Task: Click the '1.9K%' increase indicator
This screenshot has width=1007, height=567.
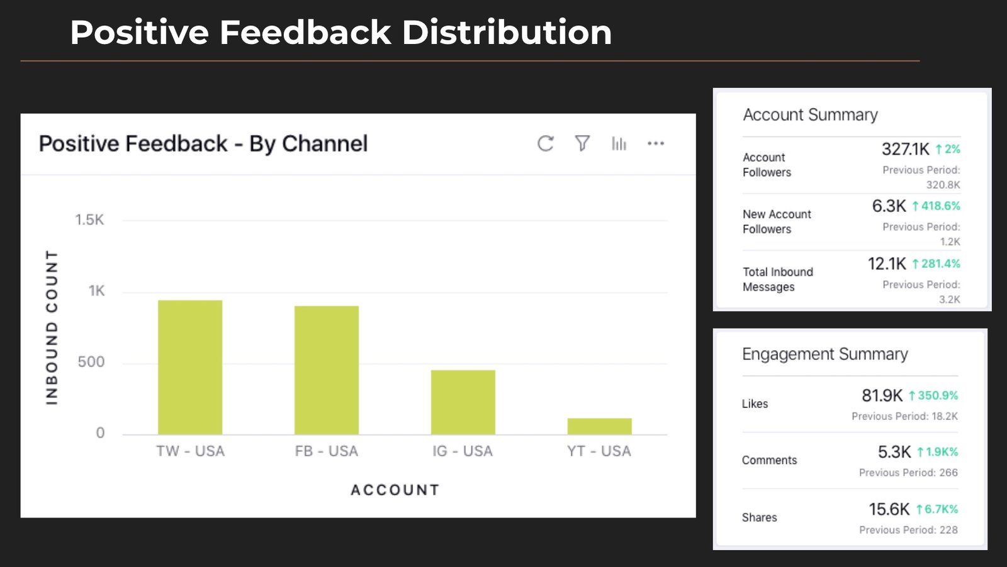Action: coord(938,452)
